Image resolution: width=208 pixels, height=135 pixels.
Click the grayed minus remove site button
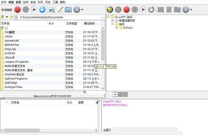point(125,95)
